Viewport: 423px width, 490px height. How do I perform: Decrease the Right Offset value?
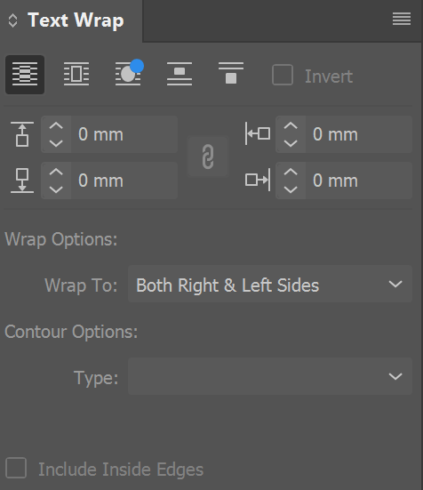[x=291, y=189]
